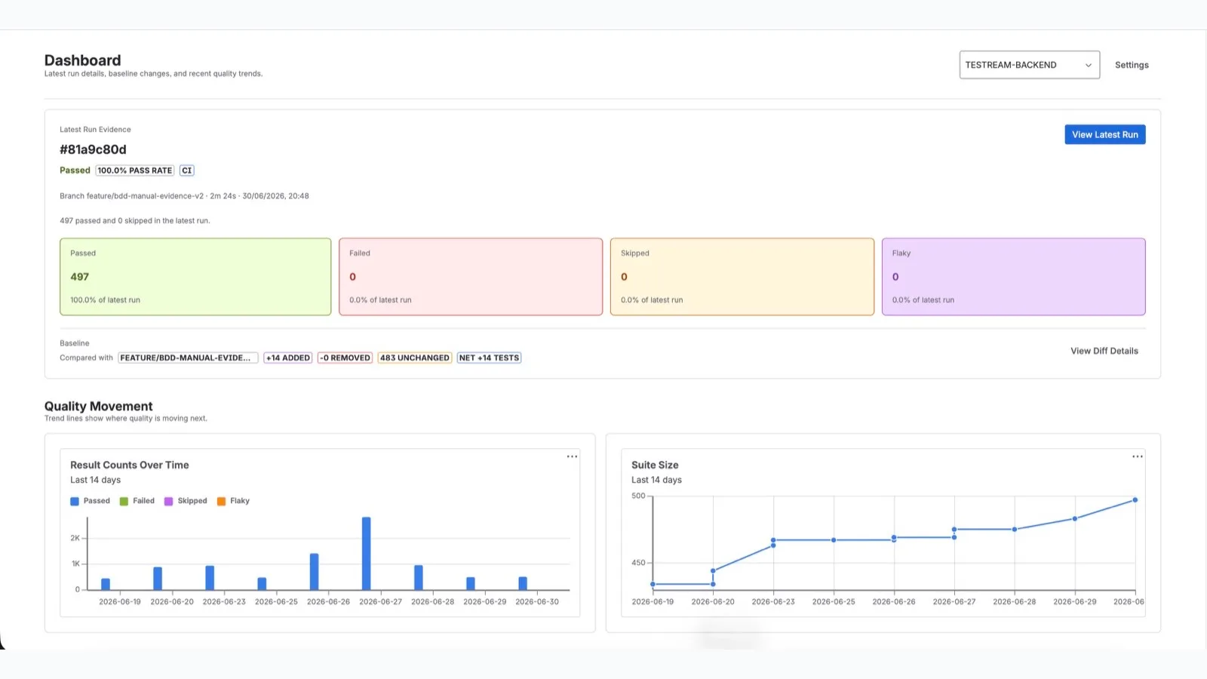This screenshot has width=1207, height=679.
Task: Click the 100.0% PASS RATE badge
Action: (135, 171)
